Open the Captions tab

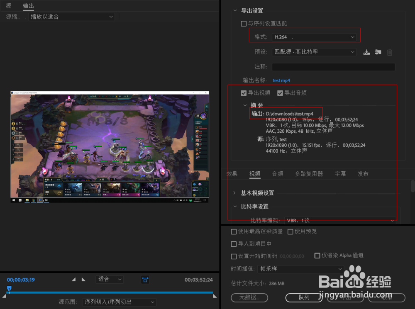tap(340, 174)
